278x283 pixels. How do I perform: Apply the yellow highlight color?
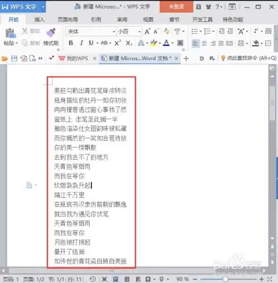tap(153, 43)
